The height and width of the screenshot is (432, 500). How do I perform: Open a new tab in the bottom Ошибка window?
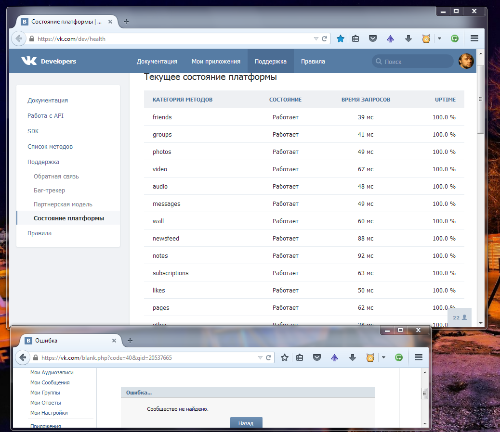point(130,340)
